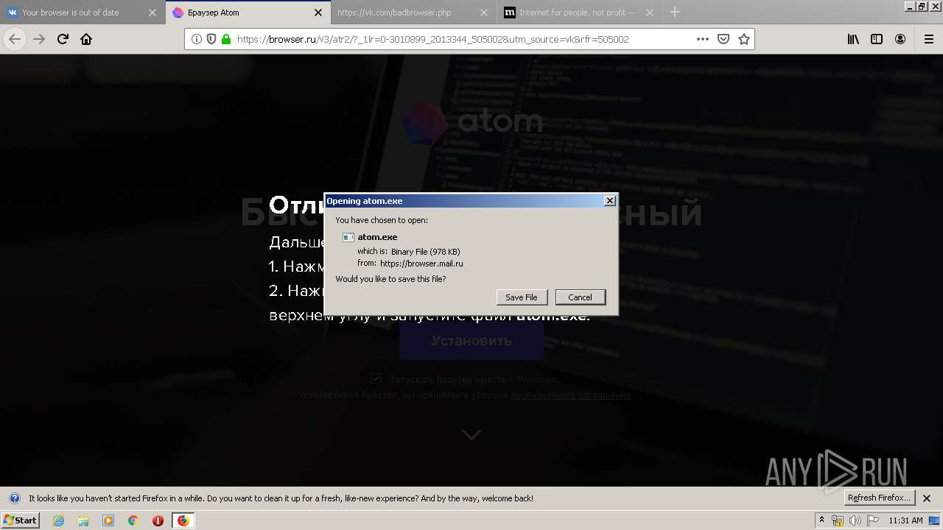Open tracking protection shield icon

(211, 39)
